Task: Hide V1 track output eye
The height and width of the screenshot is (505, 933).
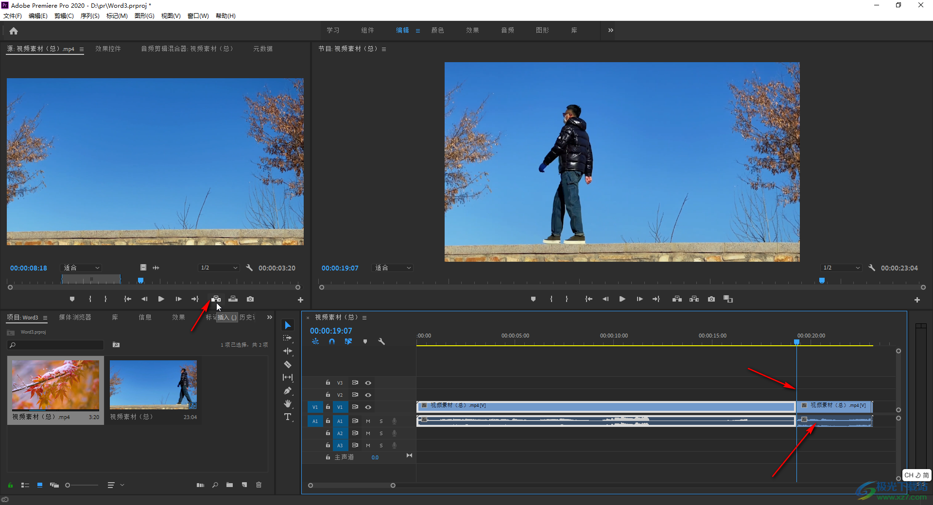Action: coord(368,407)
